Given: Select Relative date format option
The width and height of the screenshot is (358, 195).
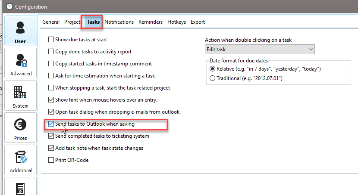Looking at the screenshot, I should [212, 69].
